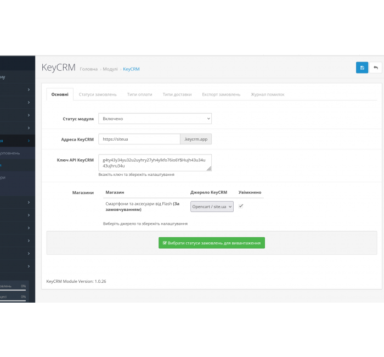
Task: Click the Увімкнено column header
Action: pos(250,192)
